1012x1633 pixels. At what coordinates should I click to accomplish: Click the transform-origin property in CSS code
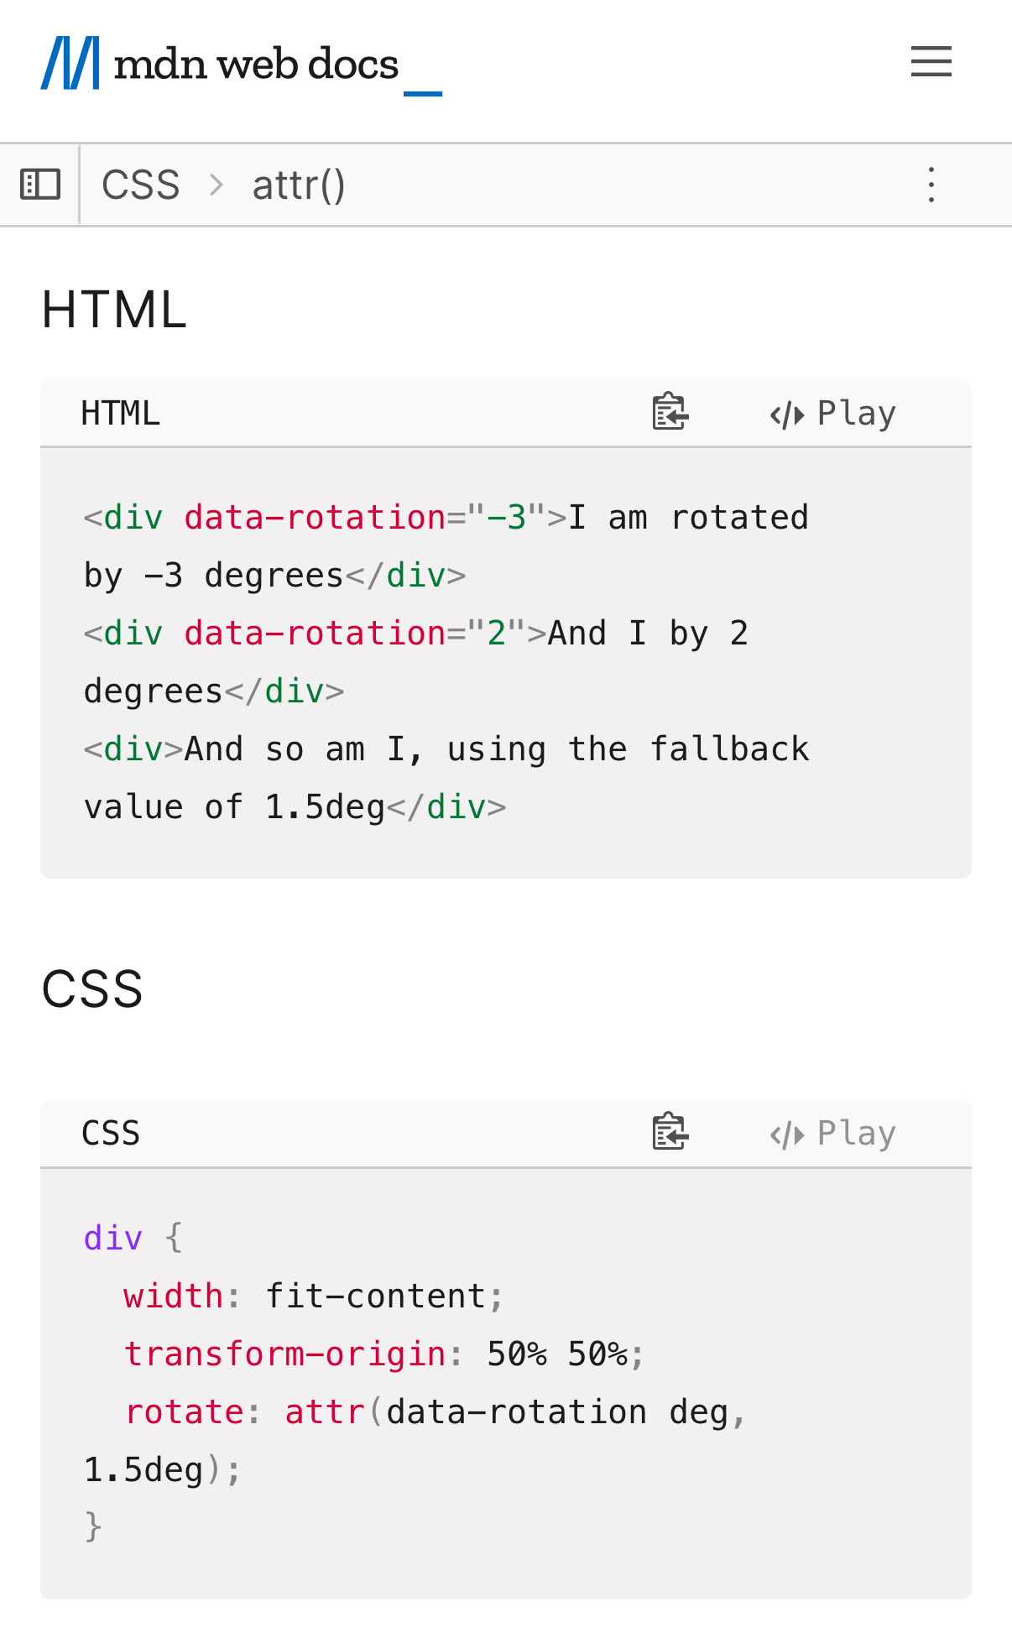tap(285, 1354)
